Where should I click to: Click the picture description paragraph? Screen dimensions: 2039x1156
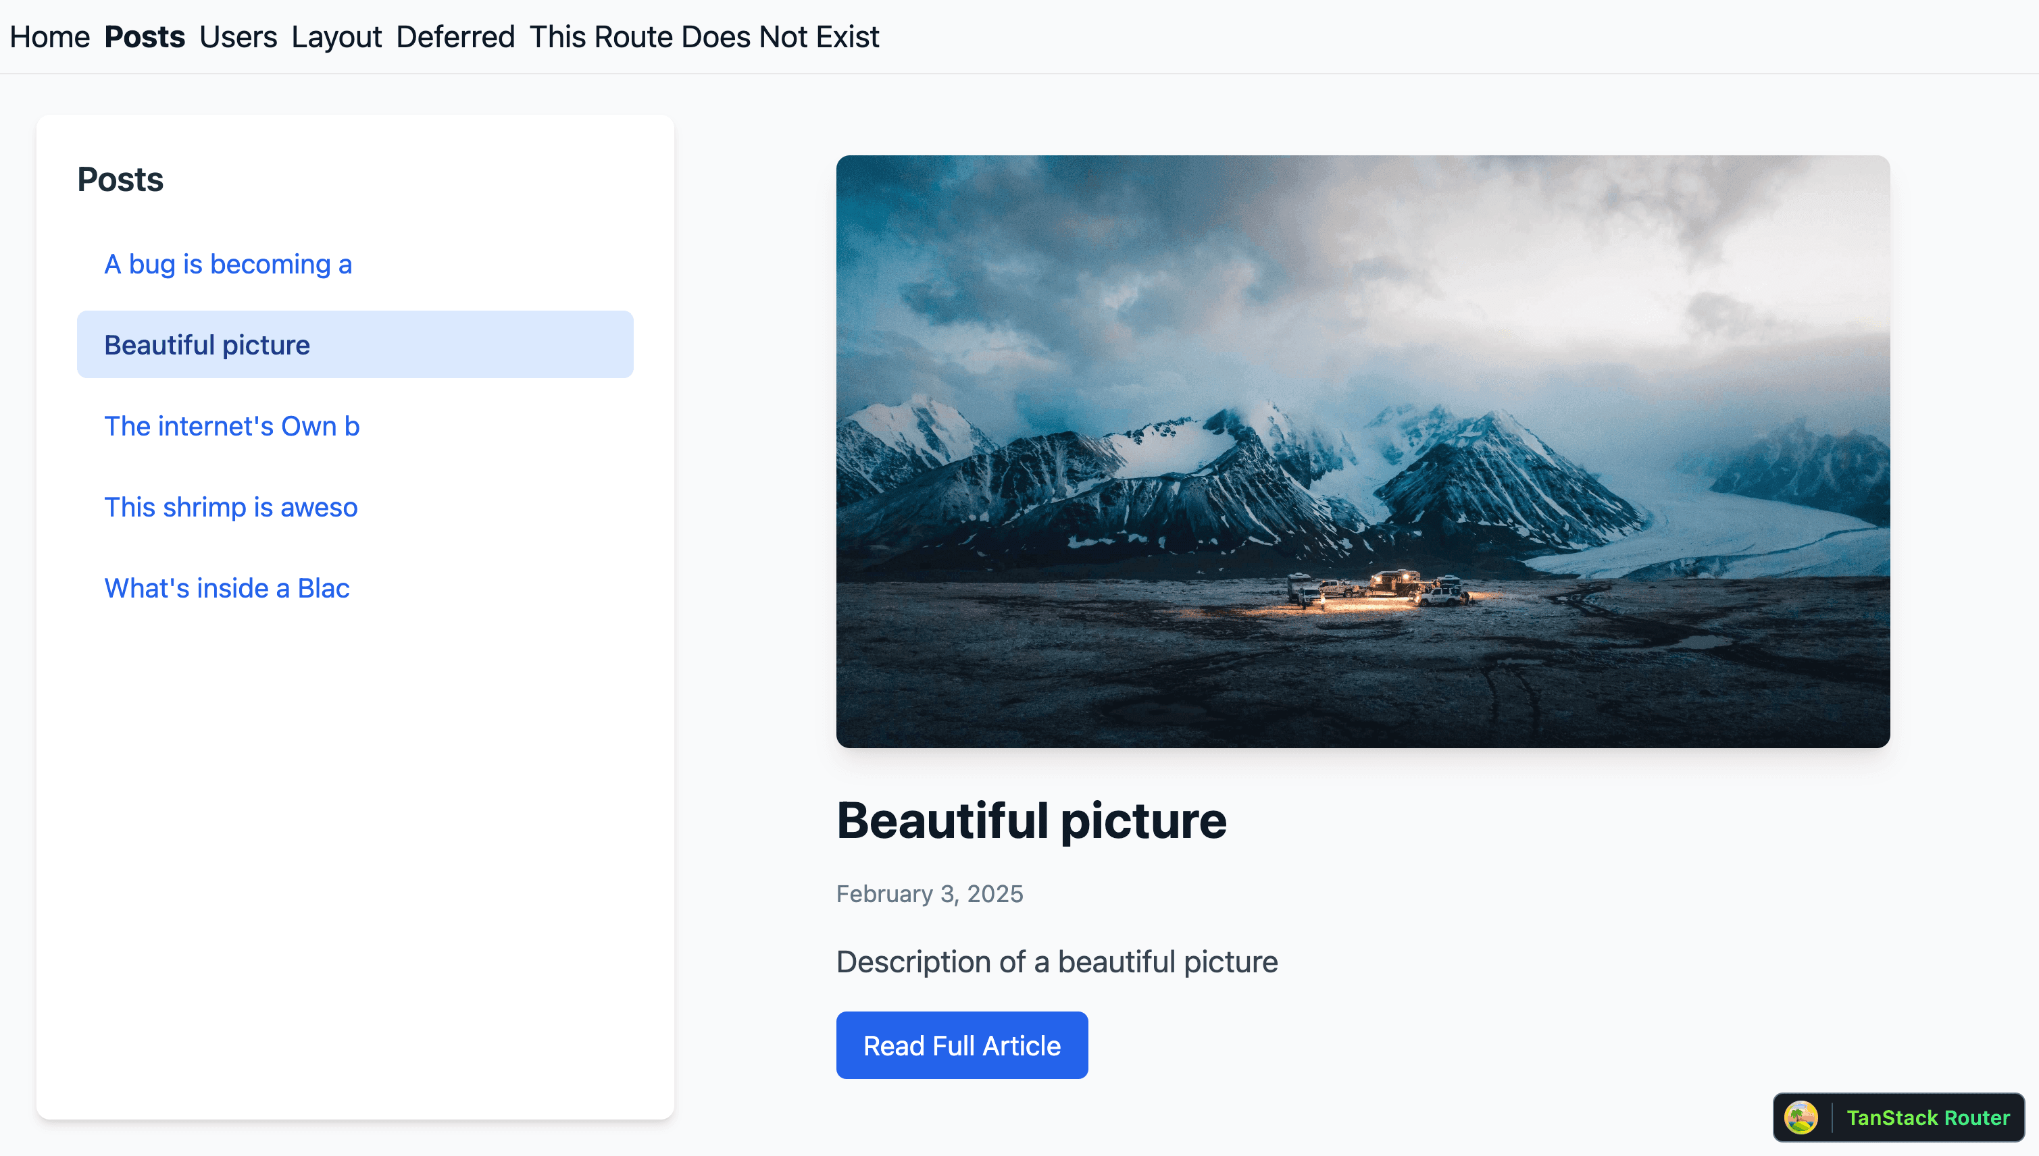tap(1057, 962)
